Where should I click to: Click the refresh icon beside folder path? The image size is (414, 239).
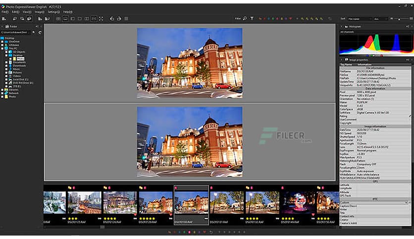40,33
